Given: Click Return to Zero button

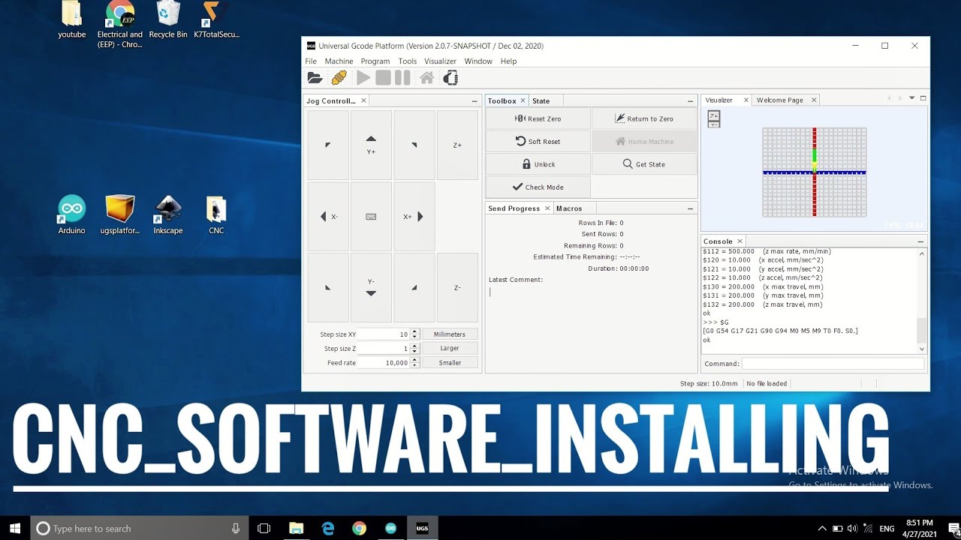Looking at the screenshot, I should (x=644, y=118).
